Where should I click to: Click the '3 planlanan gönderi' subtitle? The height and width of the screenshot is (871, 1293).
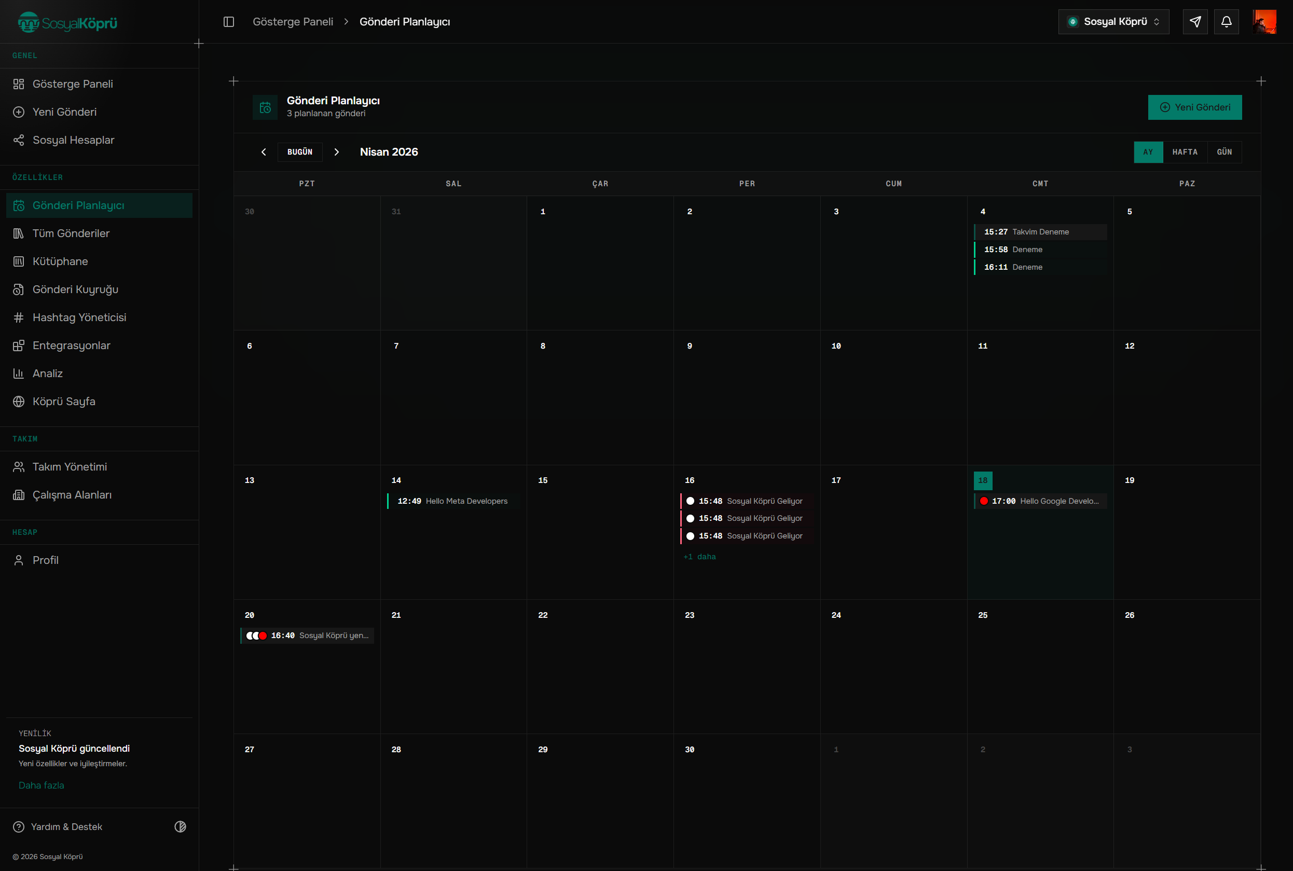point(326,113)
